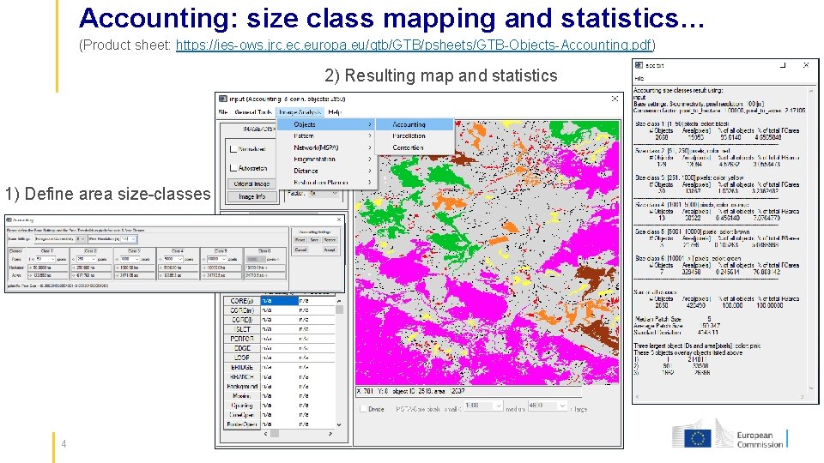
Task: Choose Contortion from the Objects submenu
Action: click(x=415, y=147)
